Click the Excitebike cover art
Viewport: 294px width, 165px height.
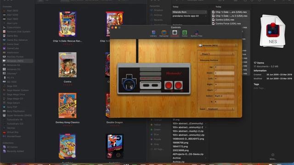[x=115, y=146]
